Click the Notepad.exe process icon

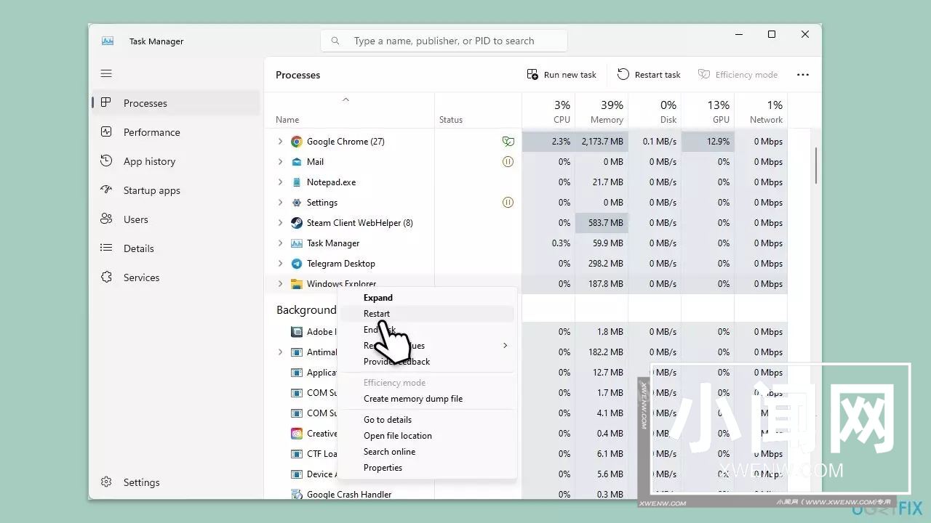pyautogui.click(x=297, y=182)
